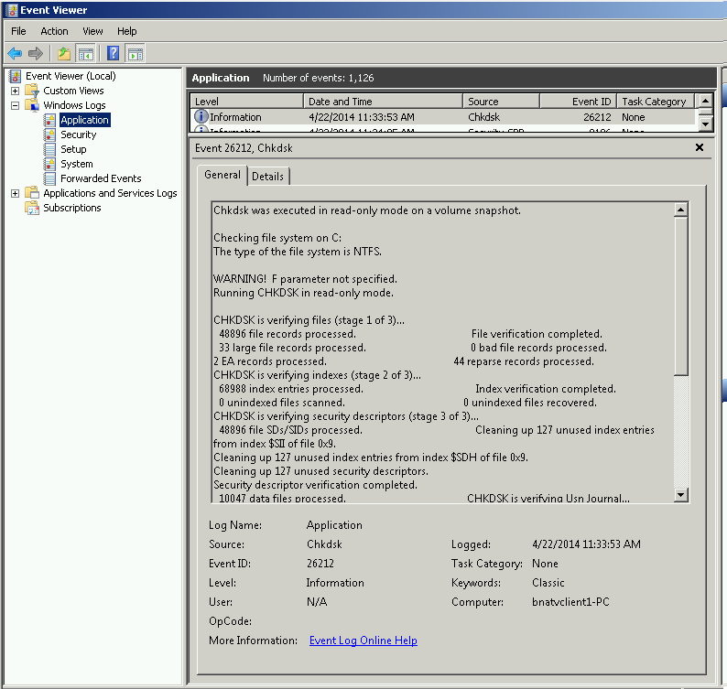Switch to the General tab
727x689 pixels.
tap(222, 175)
